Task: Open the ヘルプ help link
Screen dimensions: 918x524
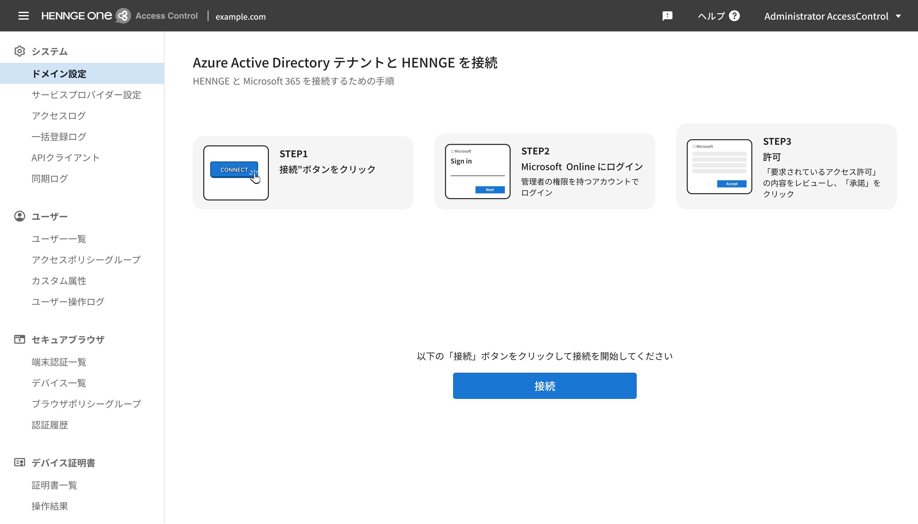Action: tap(718, 16)
